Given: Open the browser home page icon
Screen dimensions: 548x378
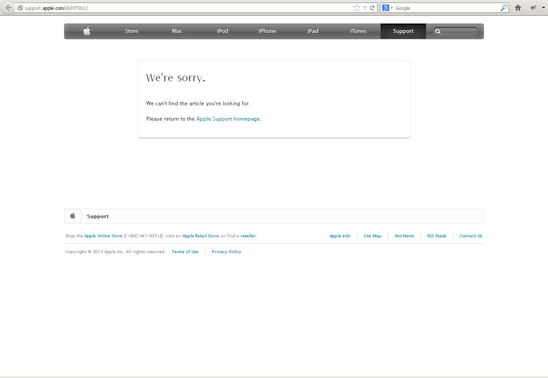Looking at the screenshot, I should pos(518,8).
